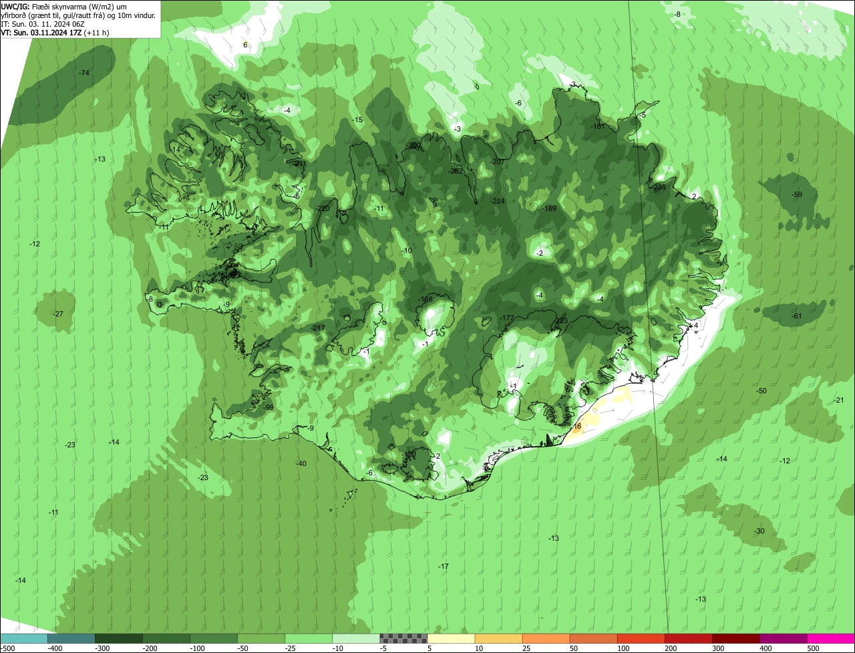855x653 pixels.
Task: Select the '-189' flux value
Action: [549, 209]
